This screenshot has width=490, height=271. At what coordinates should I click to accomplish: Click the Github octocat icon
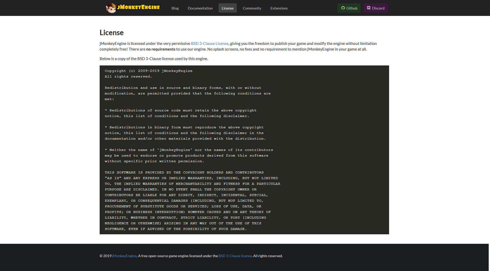[x=343, y=8]
